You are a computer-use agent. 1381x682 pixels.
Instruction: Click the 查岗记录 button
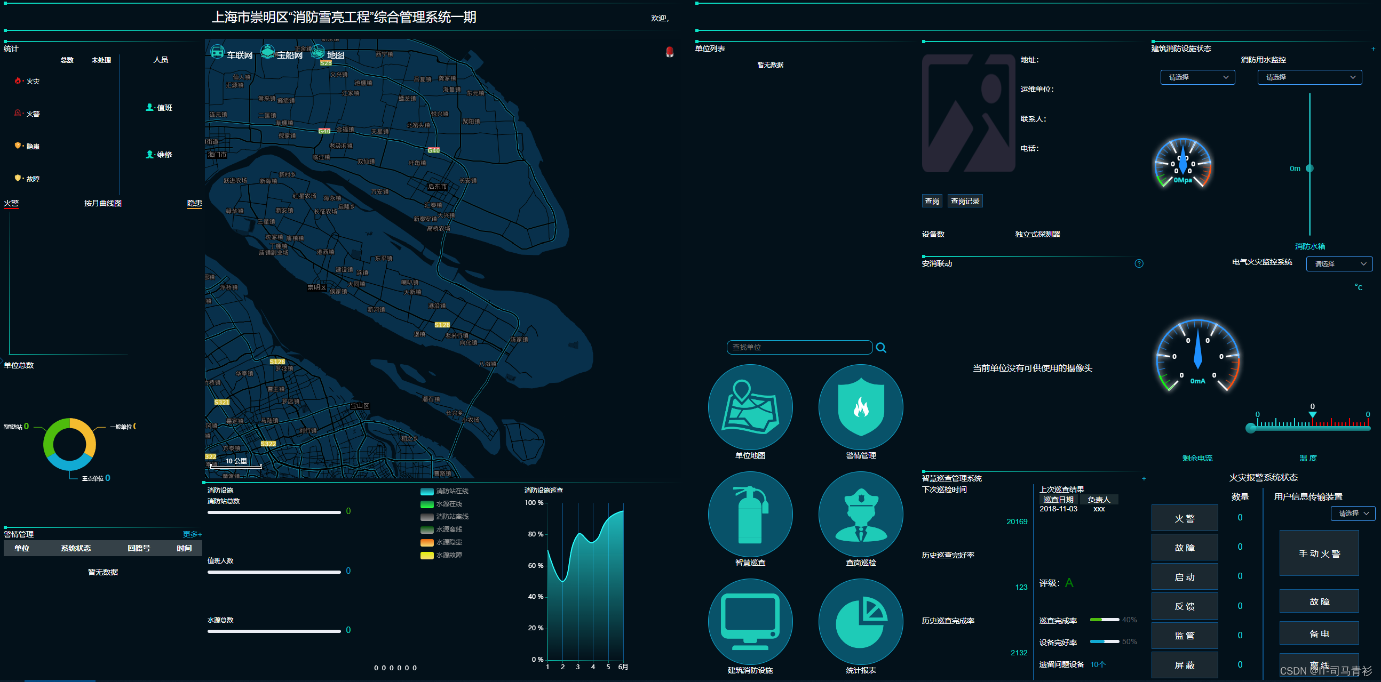pos(964,201)
